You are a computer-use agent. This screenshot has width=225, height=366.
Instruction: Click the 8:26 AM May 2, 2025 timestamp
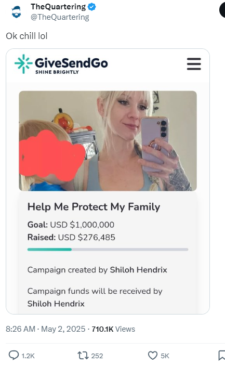tap(46, 329)
